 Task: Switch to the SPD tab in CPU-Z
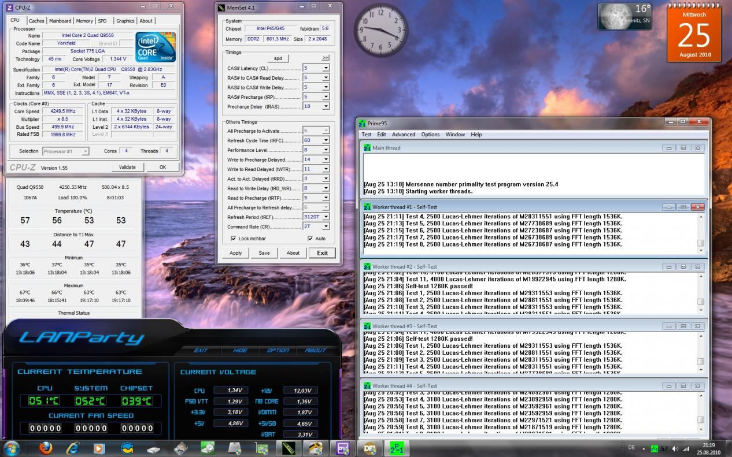click(102, 21)
